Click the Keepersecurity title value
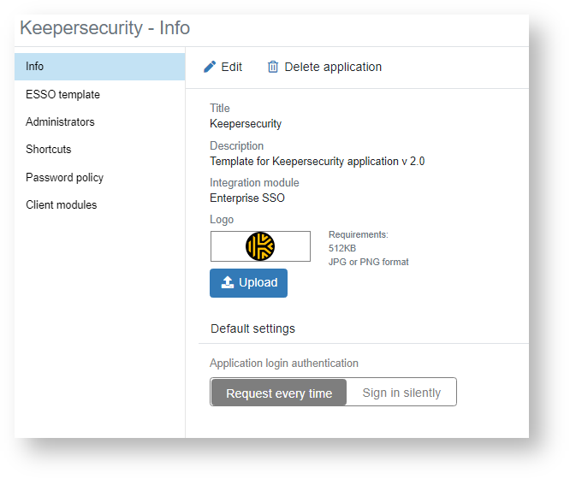The image size is (570, 479). (246, 123)
